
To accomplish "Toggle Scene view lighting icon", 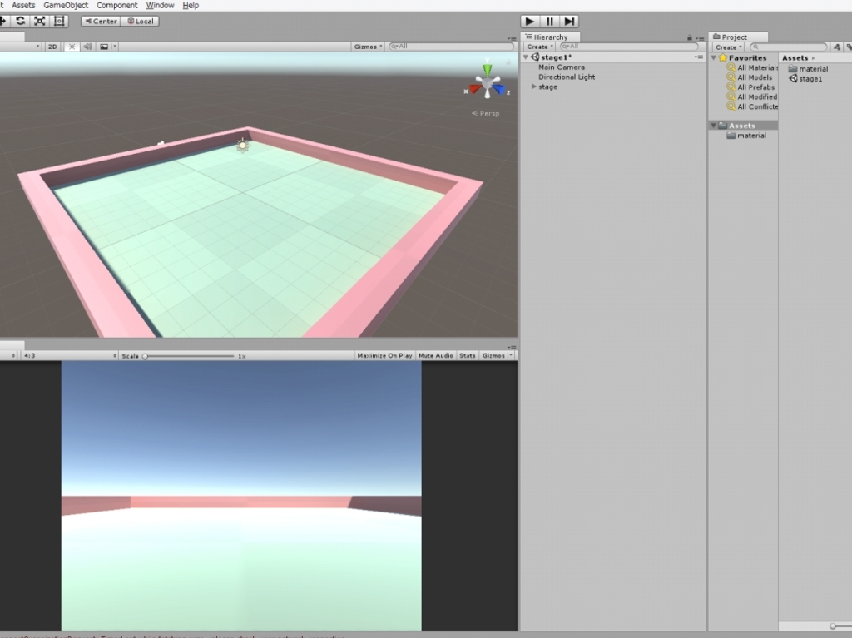I will pos(72,47).
